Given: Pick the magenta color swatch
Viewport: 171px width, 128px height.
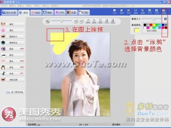Looking at the screenshot, I should point(148,28).
